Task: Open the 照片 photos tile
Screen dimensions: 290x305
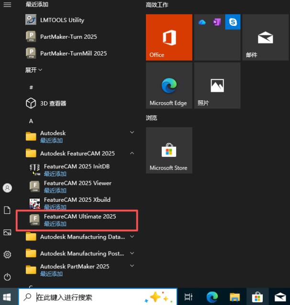Action: coord(217,86)
